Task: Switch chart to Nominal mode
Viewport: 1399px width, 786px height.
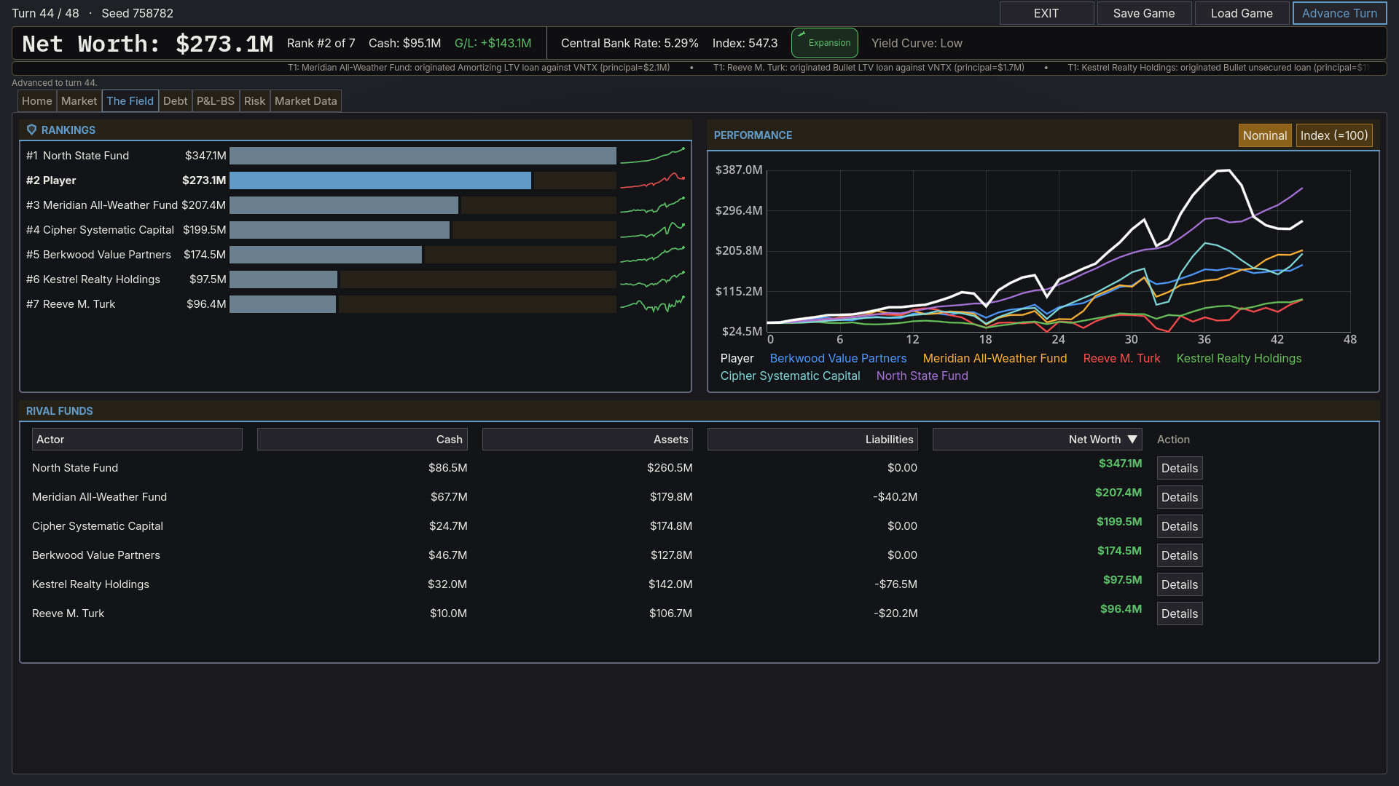Action: coord(1265,135)
